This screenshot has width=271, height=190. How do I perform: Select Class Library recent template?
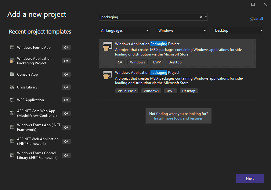pyautogui.click(x=40, y=87)
